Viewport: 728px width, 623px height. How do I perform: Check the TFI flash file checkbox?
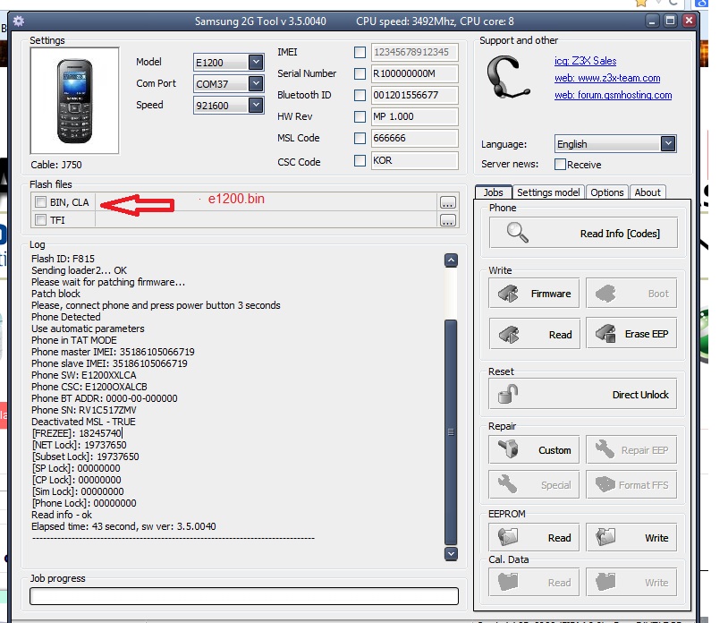point(41,219)
